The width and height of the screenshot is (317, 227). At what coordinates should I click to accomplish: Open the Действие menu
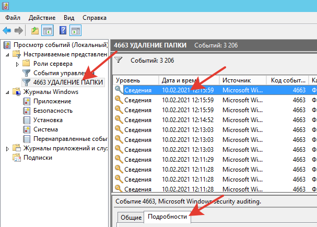(x=42, y=18)
